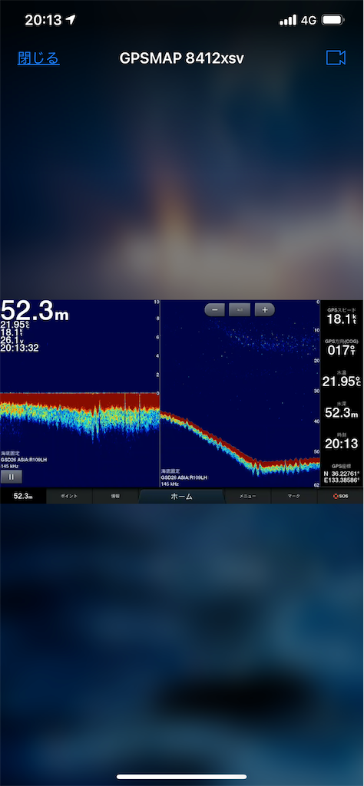Zoom in with the plus button

265,310
